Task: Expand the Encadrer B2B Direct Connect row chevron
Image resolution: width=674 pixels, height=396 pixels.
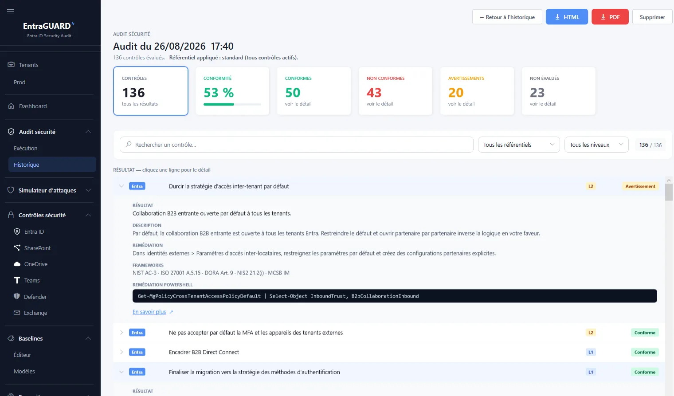Action: [x=121, y=352]
